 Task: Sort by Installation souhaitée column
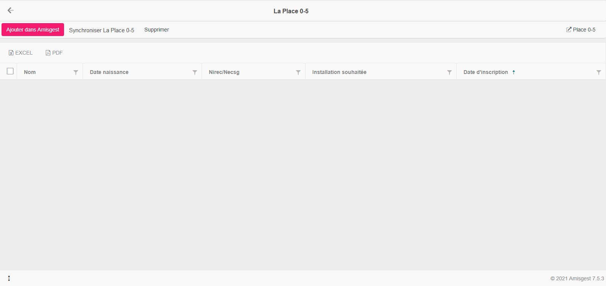tap(339, 72)
